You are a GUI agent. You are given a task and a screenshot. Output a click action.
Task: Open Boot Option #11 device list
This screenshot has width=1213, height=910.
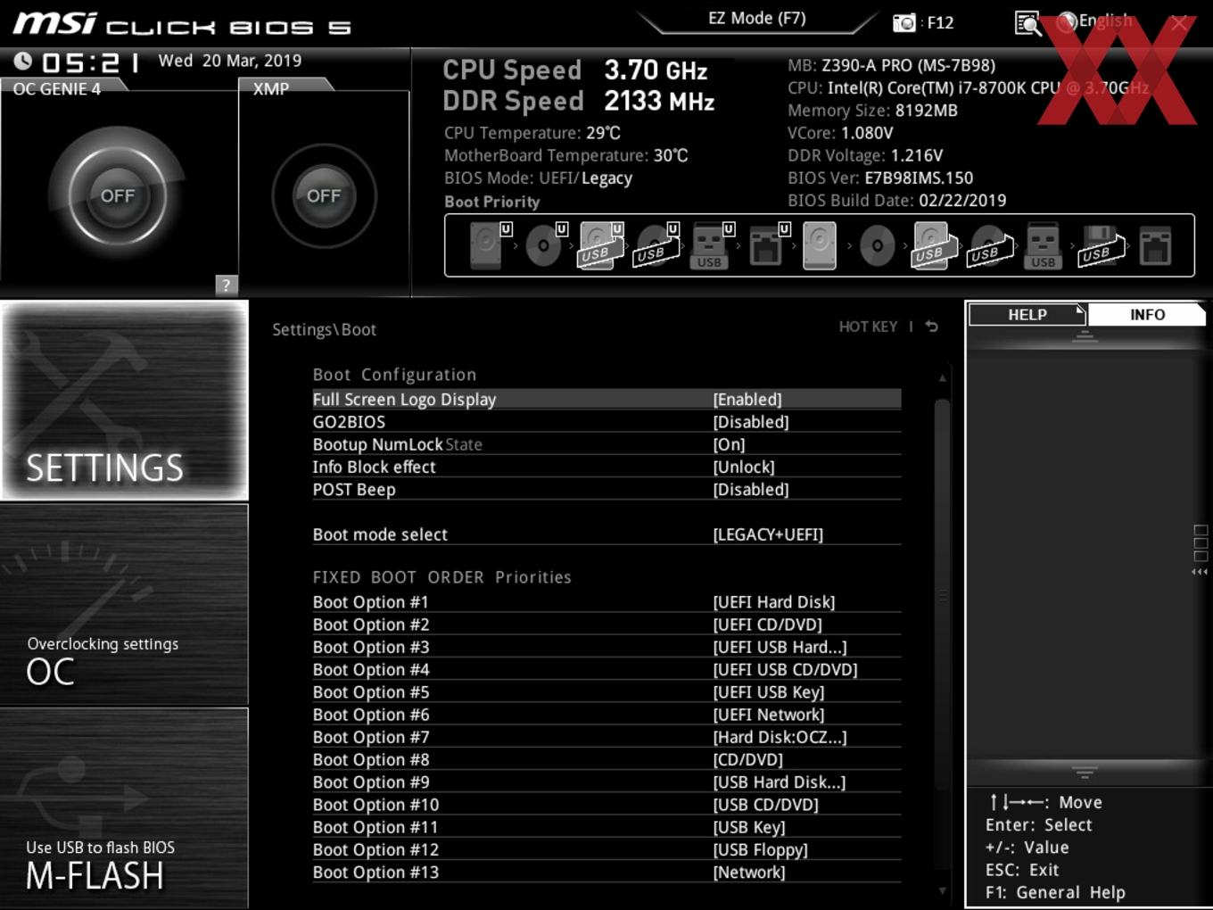[x=606, y=827]
